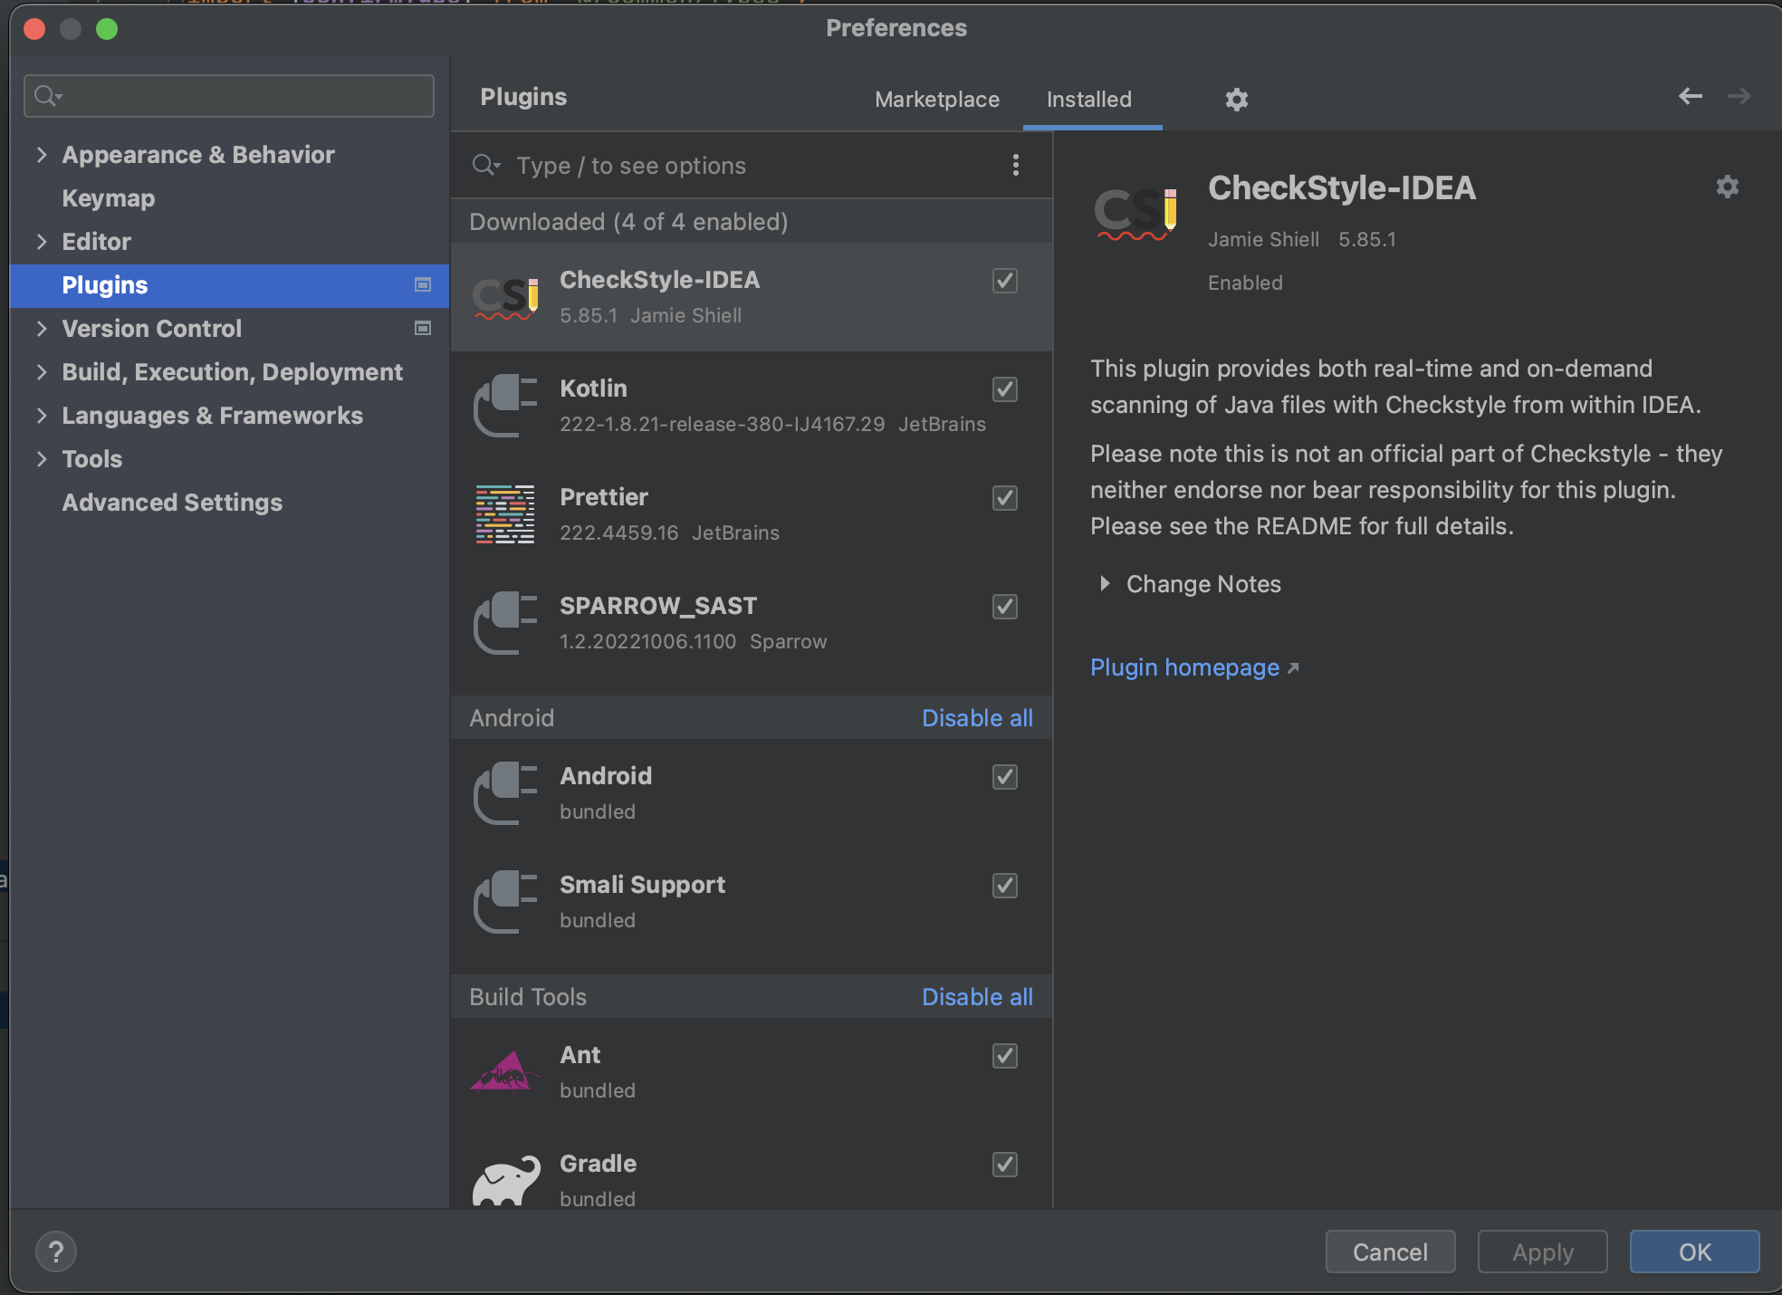Screen dimensions: 1782x1295
Task: Select the Kotlin plugin row name
Action: tap(593, 388)
